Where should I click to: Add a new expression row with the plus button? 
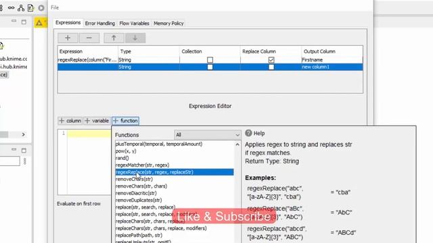[x=68, y=38]
